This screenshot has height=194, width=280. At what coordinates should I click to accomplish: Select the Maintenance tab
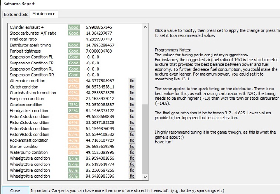tap(44, 14)
